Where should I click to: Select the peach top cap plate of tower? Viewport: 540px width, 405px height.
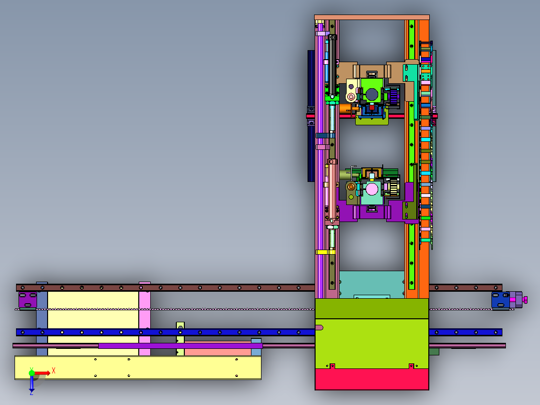[372, 17]
